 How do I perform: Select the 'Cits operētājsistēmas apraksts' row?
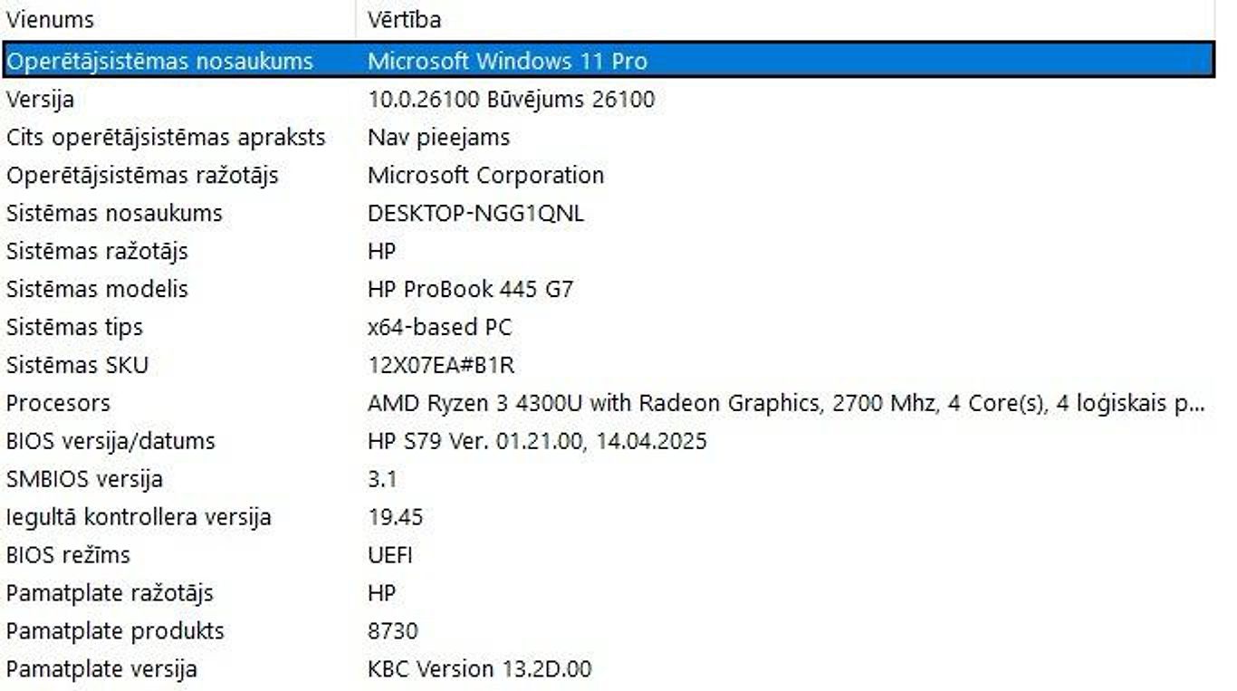(608, 138)
